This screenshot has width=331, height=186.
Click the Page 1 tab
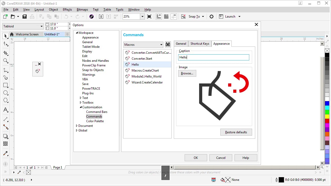point(58,167)
